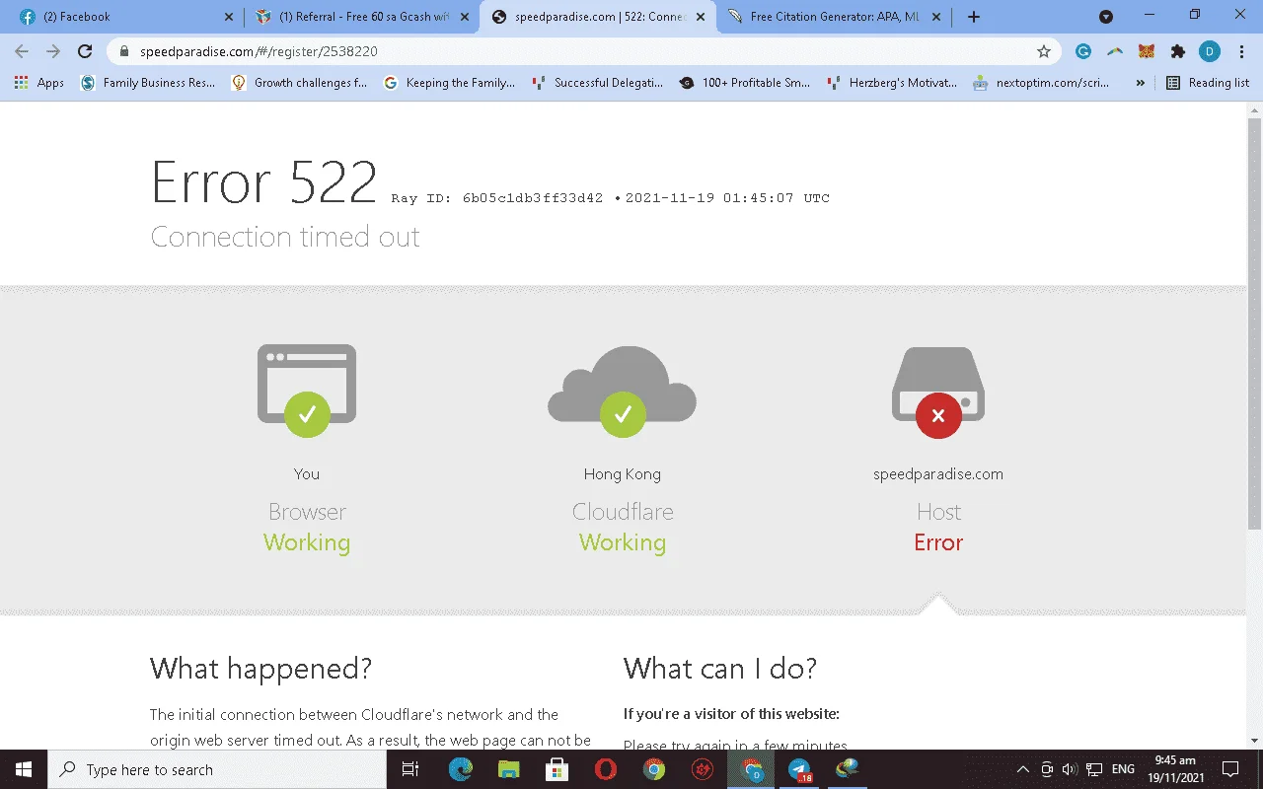Open the Grammarly extension
The image size is (1263, 789).
pyautogui.click(x=1082, y=51)
